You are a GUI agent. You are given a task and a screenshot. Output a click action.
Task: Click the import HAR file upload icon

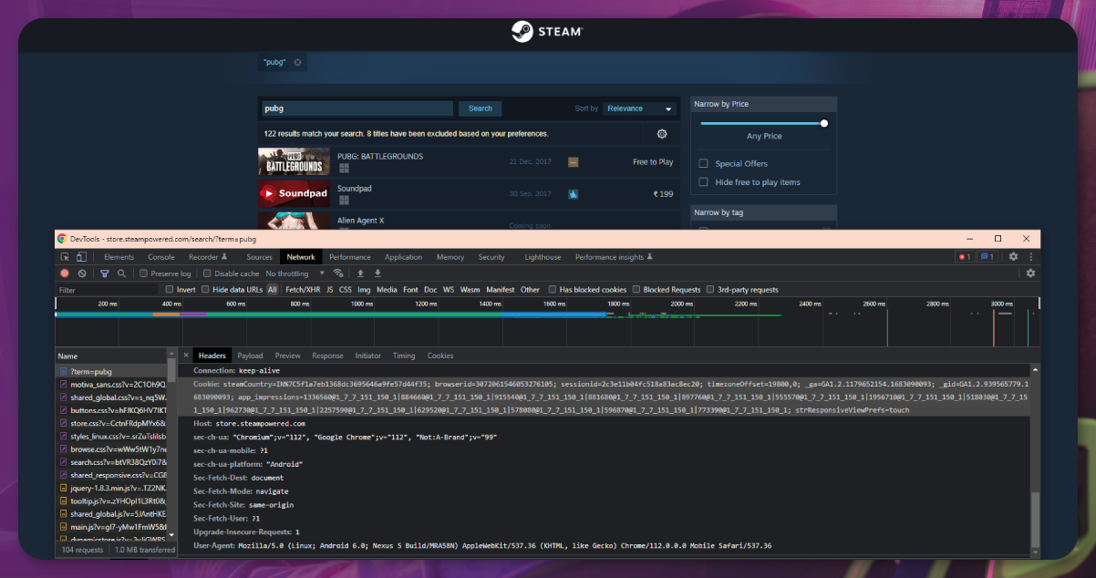pos(360,274)
